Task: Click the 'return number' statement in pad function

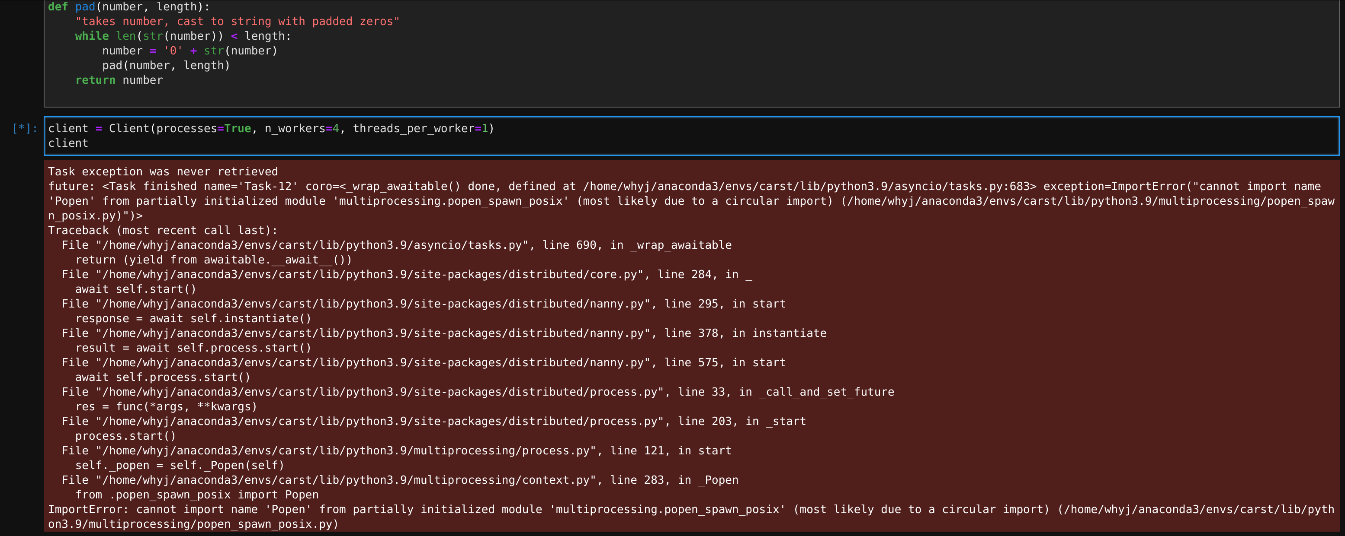Action: 119,80
